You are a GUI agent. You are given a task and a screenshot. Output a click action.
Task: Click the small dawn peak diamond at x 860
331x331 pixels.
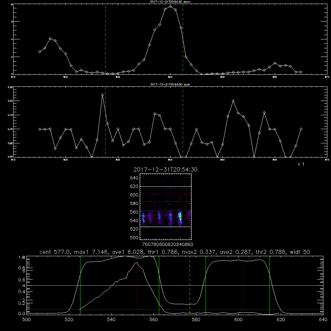[275, 63]
